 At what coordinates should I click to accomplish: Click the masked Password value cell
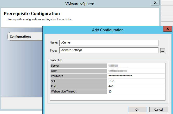point(136,76)
